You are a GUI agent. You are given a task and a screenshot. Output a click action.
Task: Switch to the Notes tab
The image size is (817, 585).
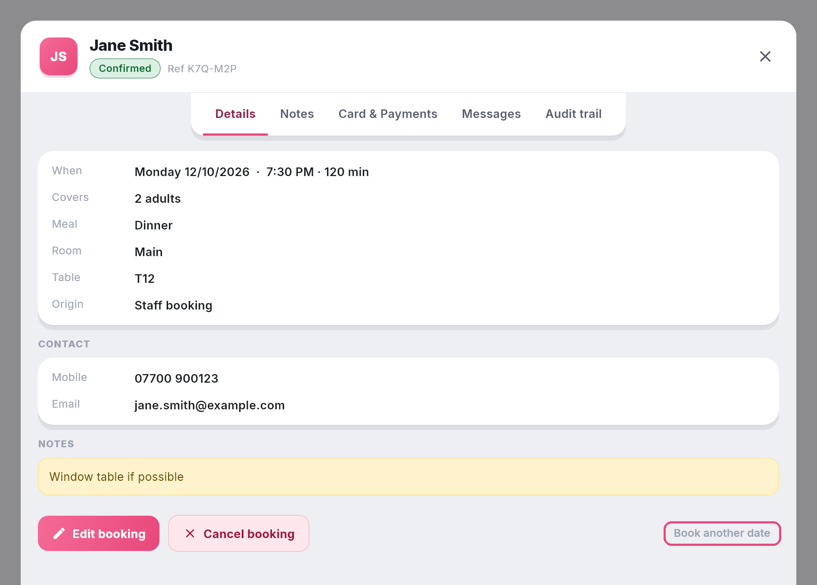(x=297, y=114)
